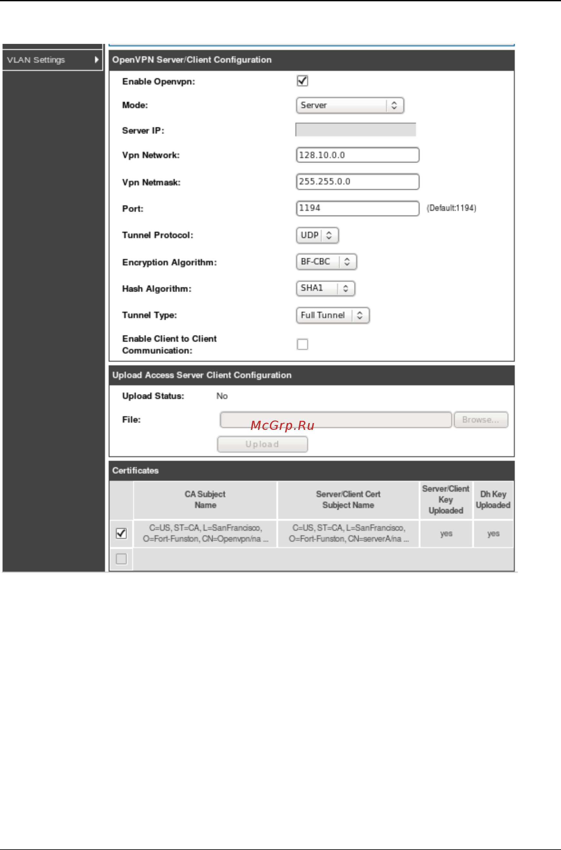
Task: Select the CN=serverA cert subject cell
Action: pos(348,533)
